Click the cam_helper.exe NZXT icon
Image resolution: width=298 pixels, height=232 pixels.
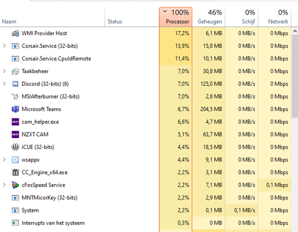pyautogui.click(x=15, y=122)
